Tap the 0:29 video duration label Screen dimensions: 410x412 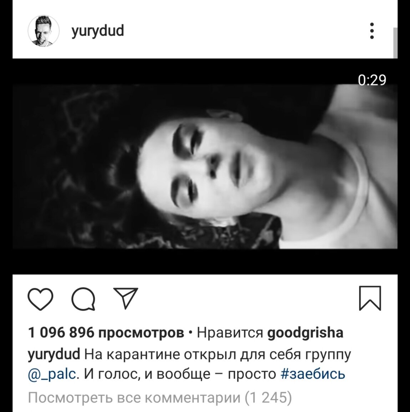tap(372, 80)
